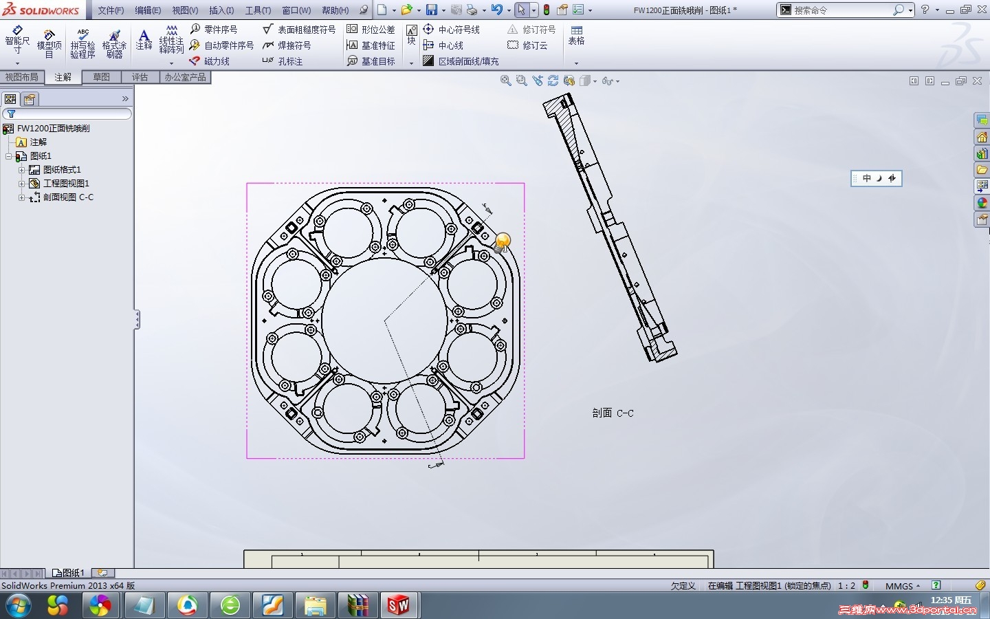Open SolidWorks from the Windows taskbar
Image resolution: width=990 pixels, height=619 pixels.
(x=398, y=605)
